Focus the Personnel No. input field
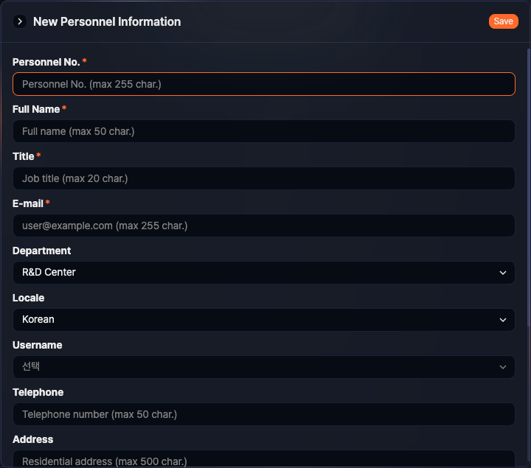This screenshot has width=531, height=468. [263, 84]
